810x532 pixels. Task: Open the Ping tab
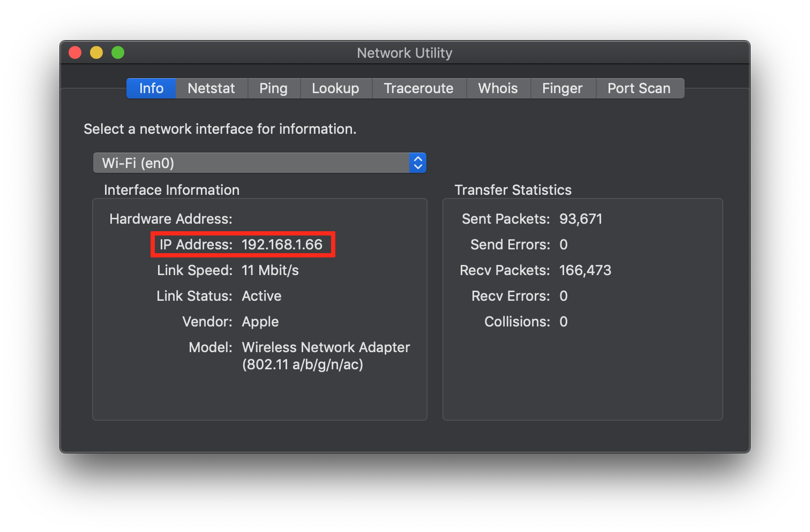pos(274,88)
